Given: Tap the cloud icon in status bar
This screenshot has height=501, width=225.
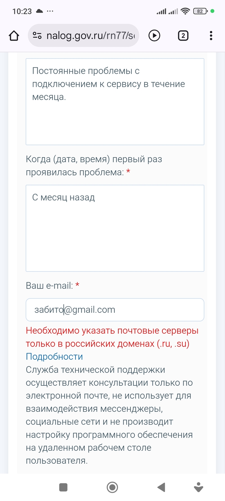Looking at the screenshot, I should click(40, 11).
